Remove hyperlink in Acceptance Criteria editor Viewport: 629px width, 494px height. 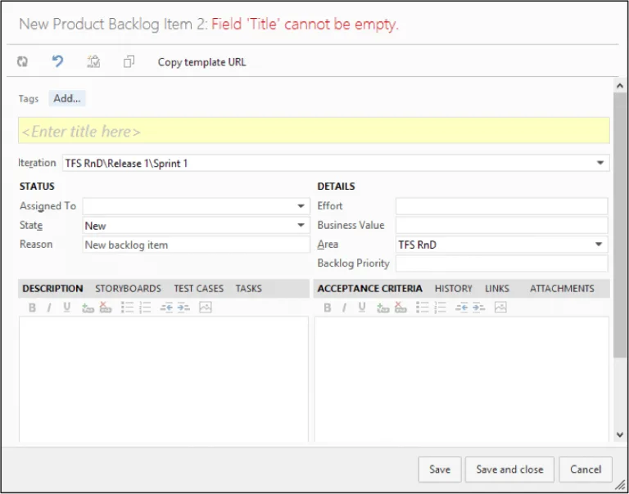point(400,308)
